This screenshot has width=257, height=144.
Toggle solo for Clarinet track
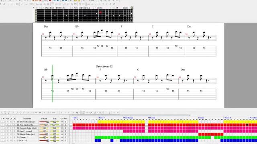(2, 138)
